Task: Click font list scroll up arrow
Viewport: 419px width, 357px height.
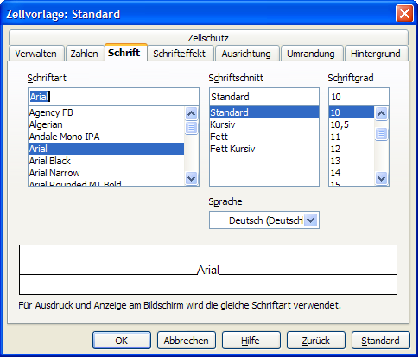Action: pos(192,113)
